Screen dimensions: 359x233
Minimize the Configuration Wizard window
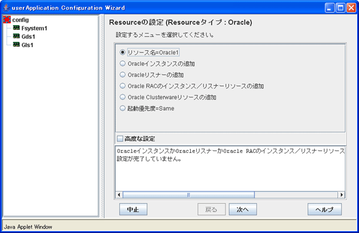click(x=330, y=8)
